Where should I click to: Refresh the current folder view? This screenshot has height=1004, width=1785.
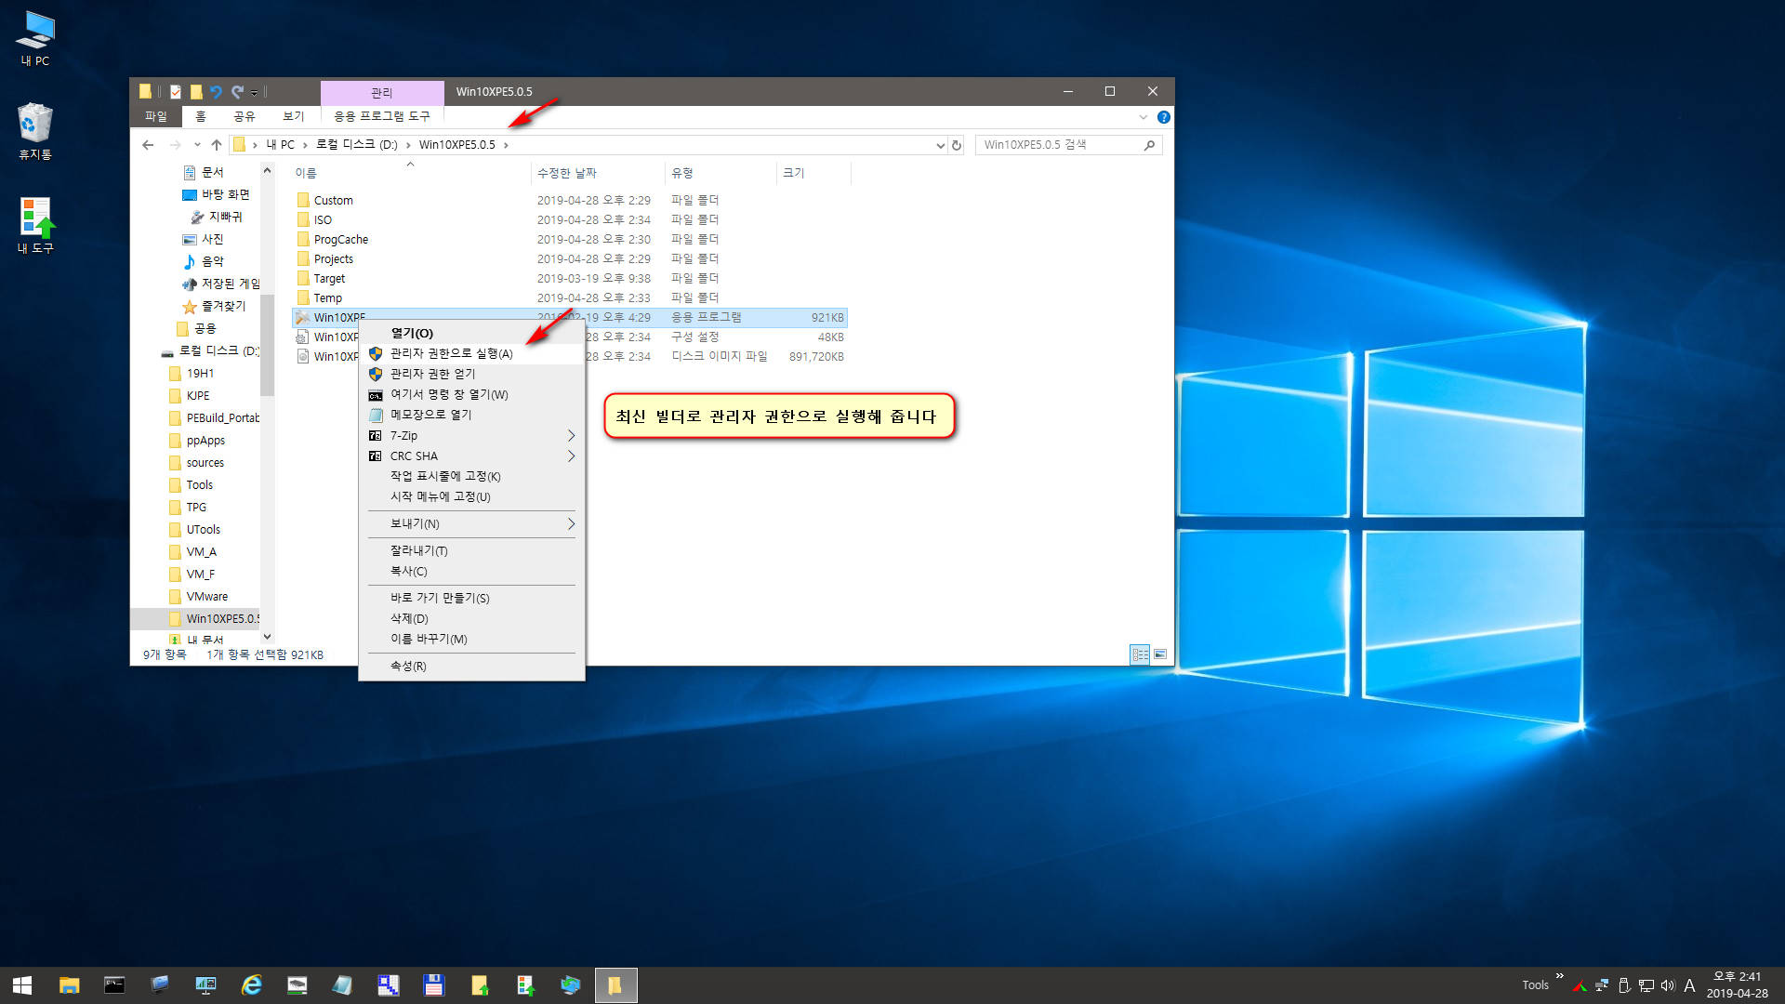(956, 145)
